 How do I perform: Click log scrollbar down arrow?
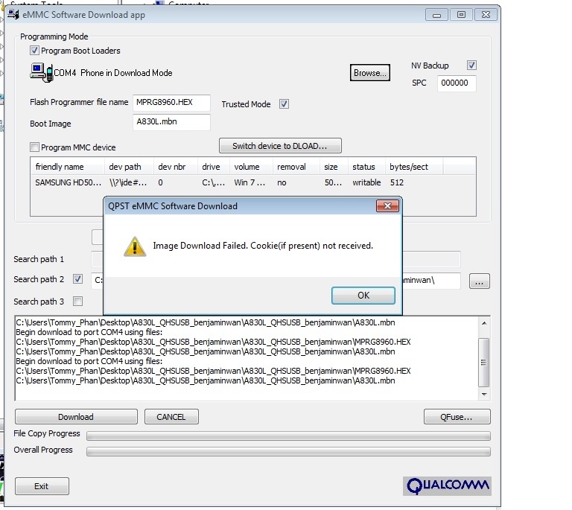[484, 395]
